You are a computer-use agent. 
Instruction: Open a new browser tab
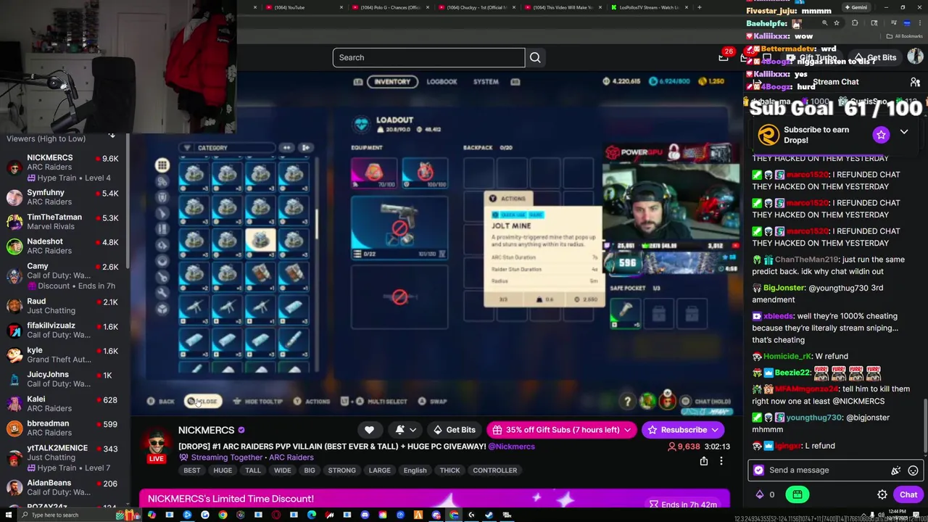700,7
